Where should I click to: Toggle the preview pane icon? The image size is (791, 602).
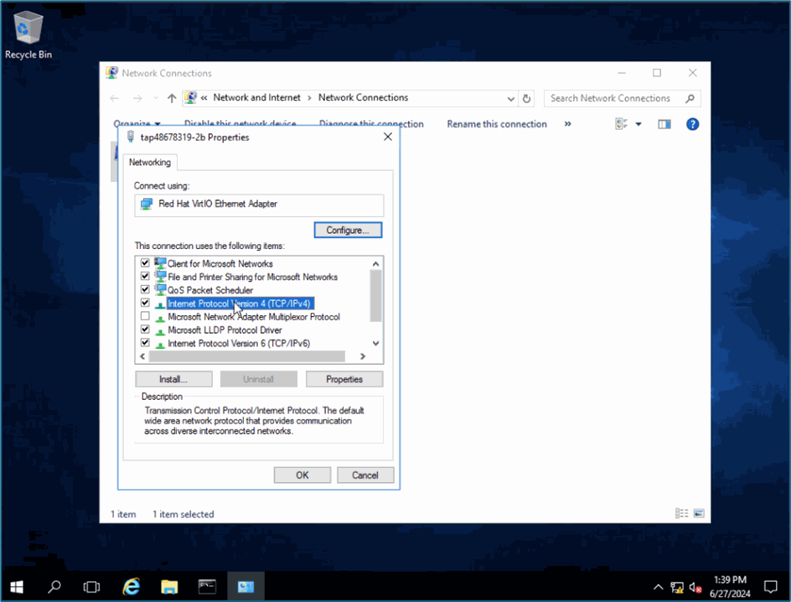(x=664, y=124)
